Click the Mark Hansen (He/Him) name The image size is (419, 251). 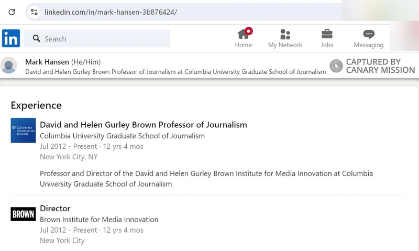click(63, 62)
